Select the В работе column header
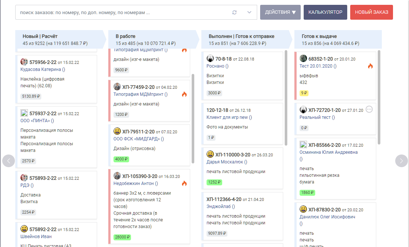 coord(154,40)
